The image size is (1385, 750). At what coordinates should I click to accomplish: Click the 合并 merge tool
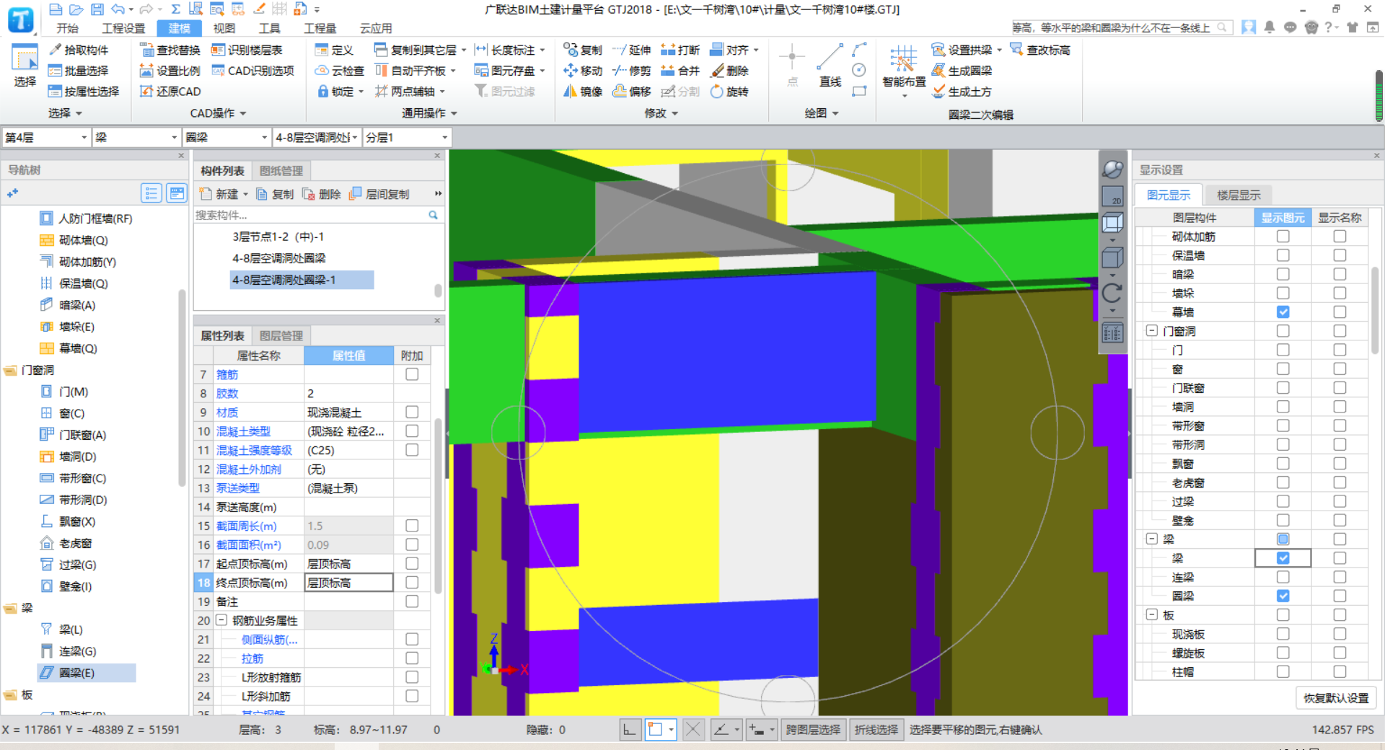[x=680, y=71]
